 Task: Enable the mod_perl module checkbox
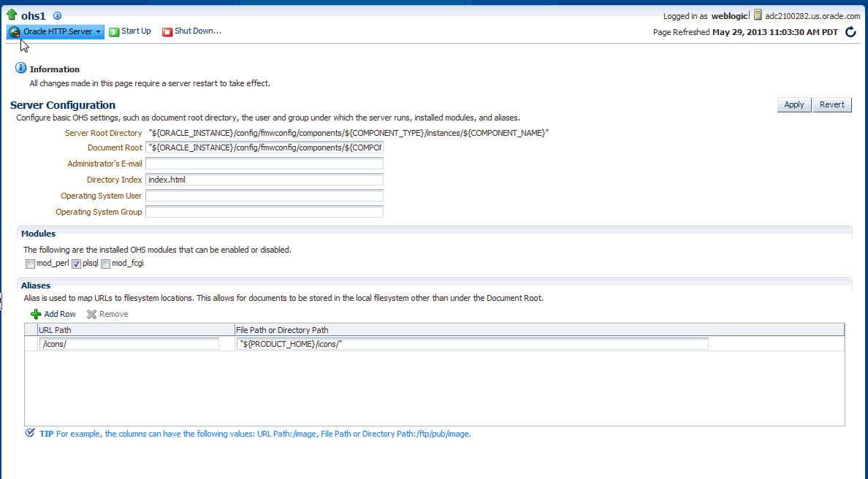coord(31,264)
